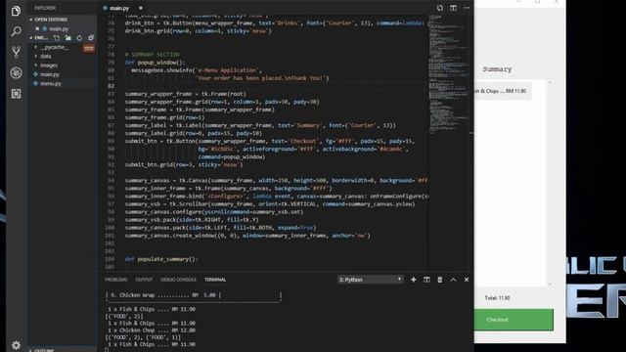
Task: Click 'def popup_window():' code line
Action: coord(155,63)
